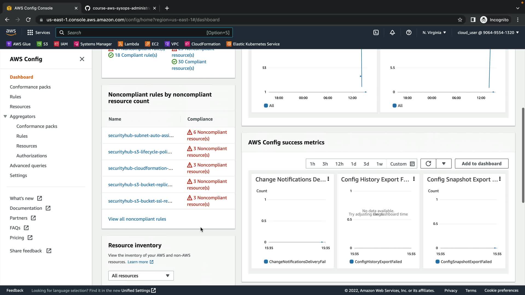Collapse the Aggregators tree section
This screenshot has width=525, height=295.
click(x=5, y=116)
